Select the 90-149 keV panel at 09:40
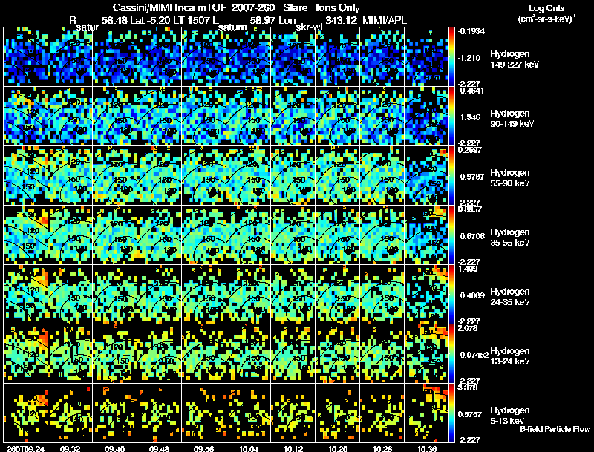The width and height of the screenshot is (594, 452). 115,117
